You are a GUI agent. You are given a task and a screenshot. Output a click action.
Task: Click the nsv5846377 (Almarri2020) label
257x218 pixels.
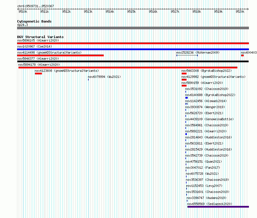38,59
